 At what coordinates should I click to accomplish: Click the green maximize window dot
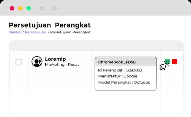point(29,8)
